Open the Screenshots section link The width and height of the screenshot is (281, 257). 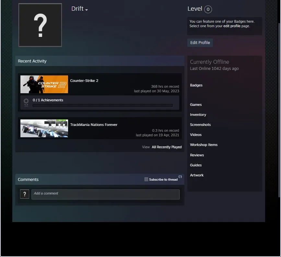tap(200, 125)
